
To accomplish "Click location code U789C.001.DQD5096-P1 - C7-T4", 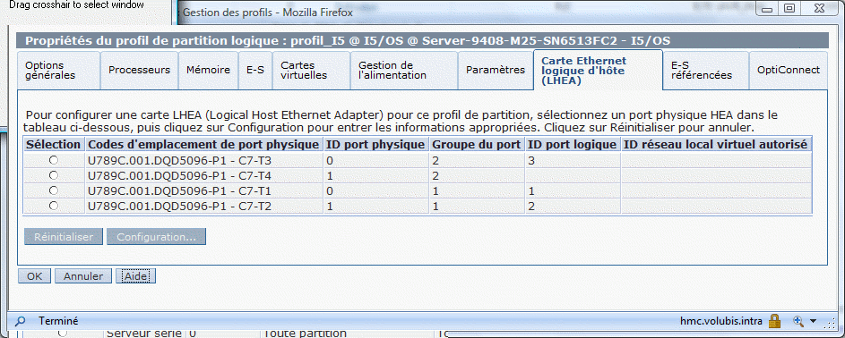I will click(x=179, y=175).
